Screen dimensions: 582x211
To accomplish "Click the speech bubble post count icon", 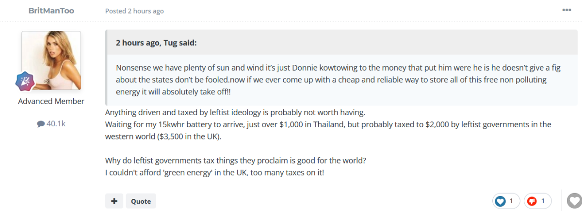I will pyautogui.click(x=41, y=124).
